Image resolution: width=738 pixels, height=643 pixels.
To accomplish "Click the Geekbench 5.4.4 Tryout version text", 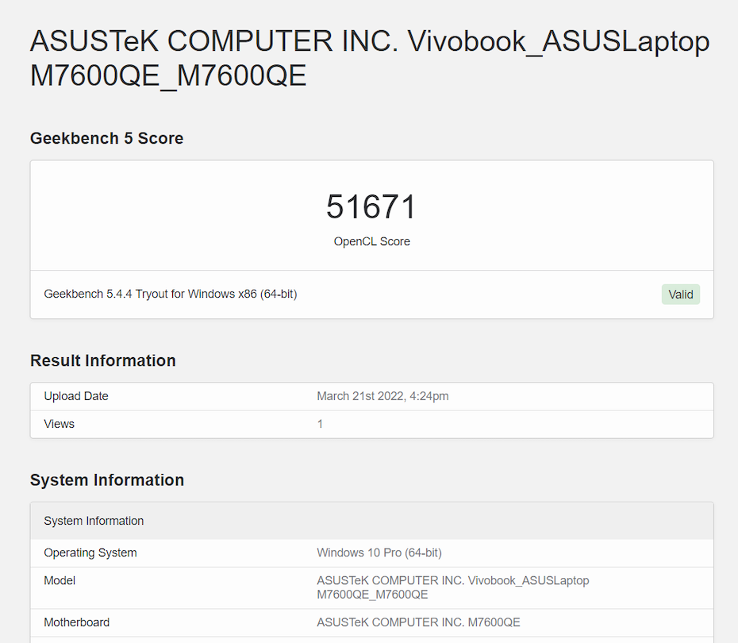I will [x=171, y=294].
